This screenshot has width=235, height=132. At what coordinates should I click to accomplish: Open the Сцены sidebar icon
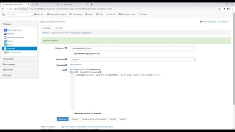(x=5, y=45)
